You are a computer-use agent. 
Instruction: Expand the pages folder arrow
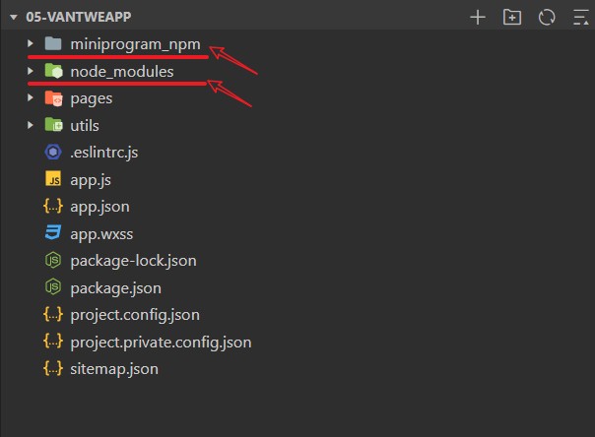coord(31,98)
